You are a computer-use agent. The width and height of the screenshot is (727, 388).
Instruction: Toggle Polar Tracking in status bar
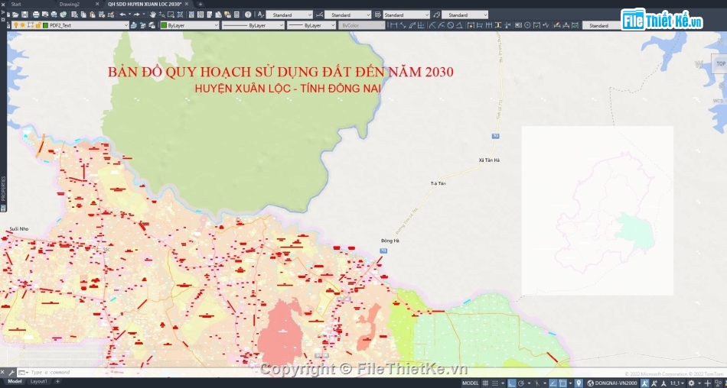point(521,383)
